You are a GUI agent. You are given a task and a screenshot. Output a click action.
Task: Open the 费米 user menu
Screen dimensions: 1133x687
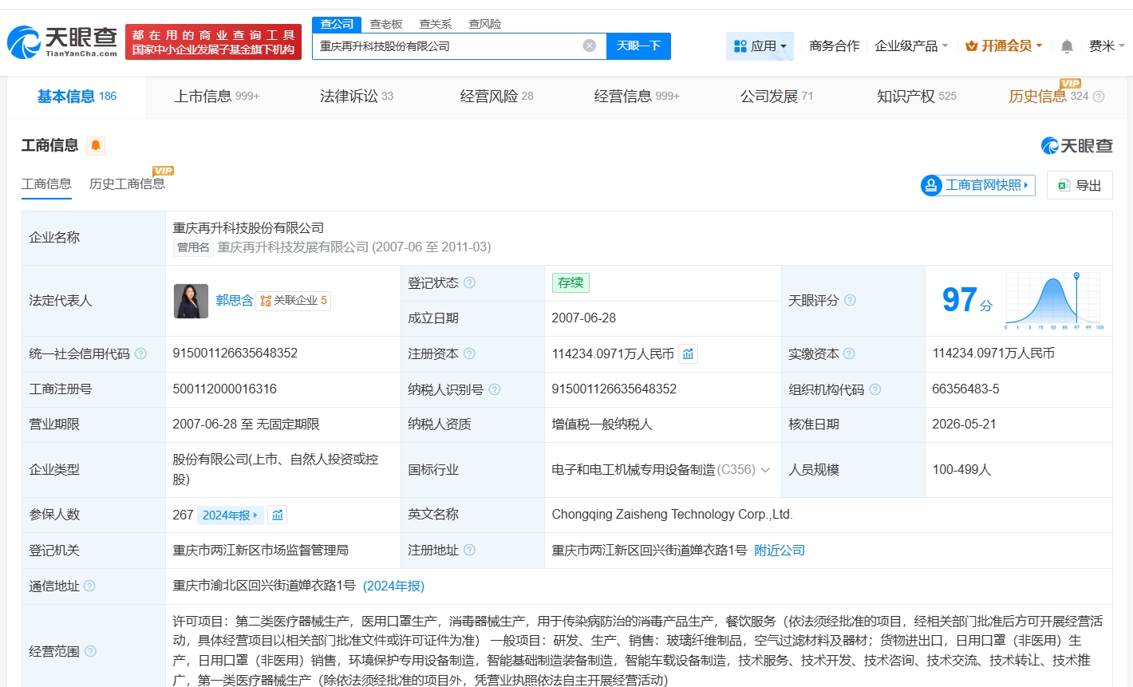coord(1107,46)
